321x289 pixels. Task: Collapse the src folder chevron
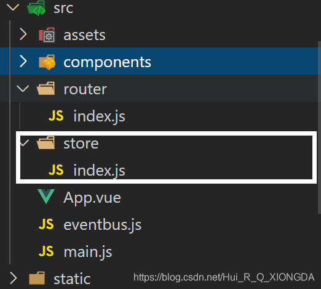(13, 7)
